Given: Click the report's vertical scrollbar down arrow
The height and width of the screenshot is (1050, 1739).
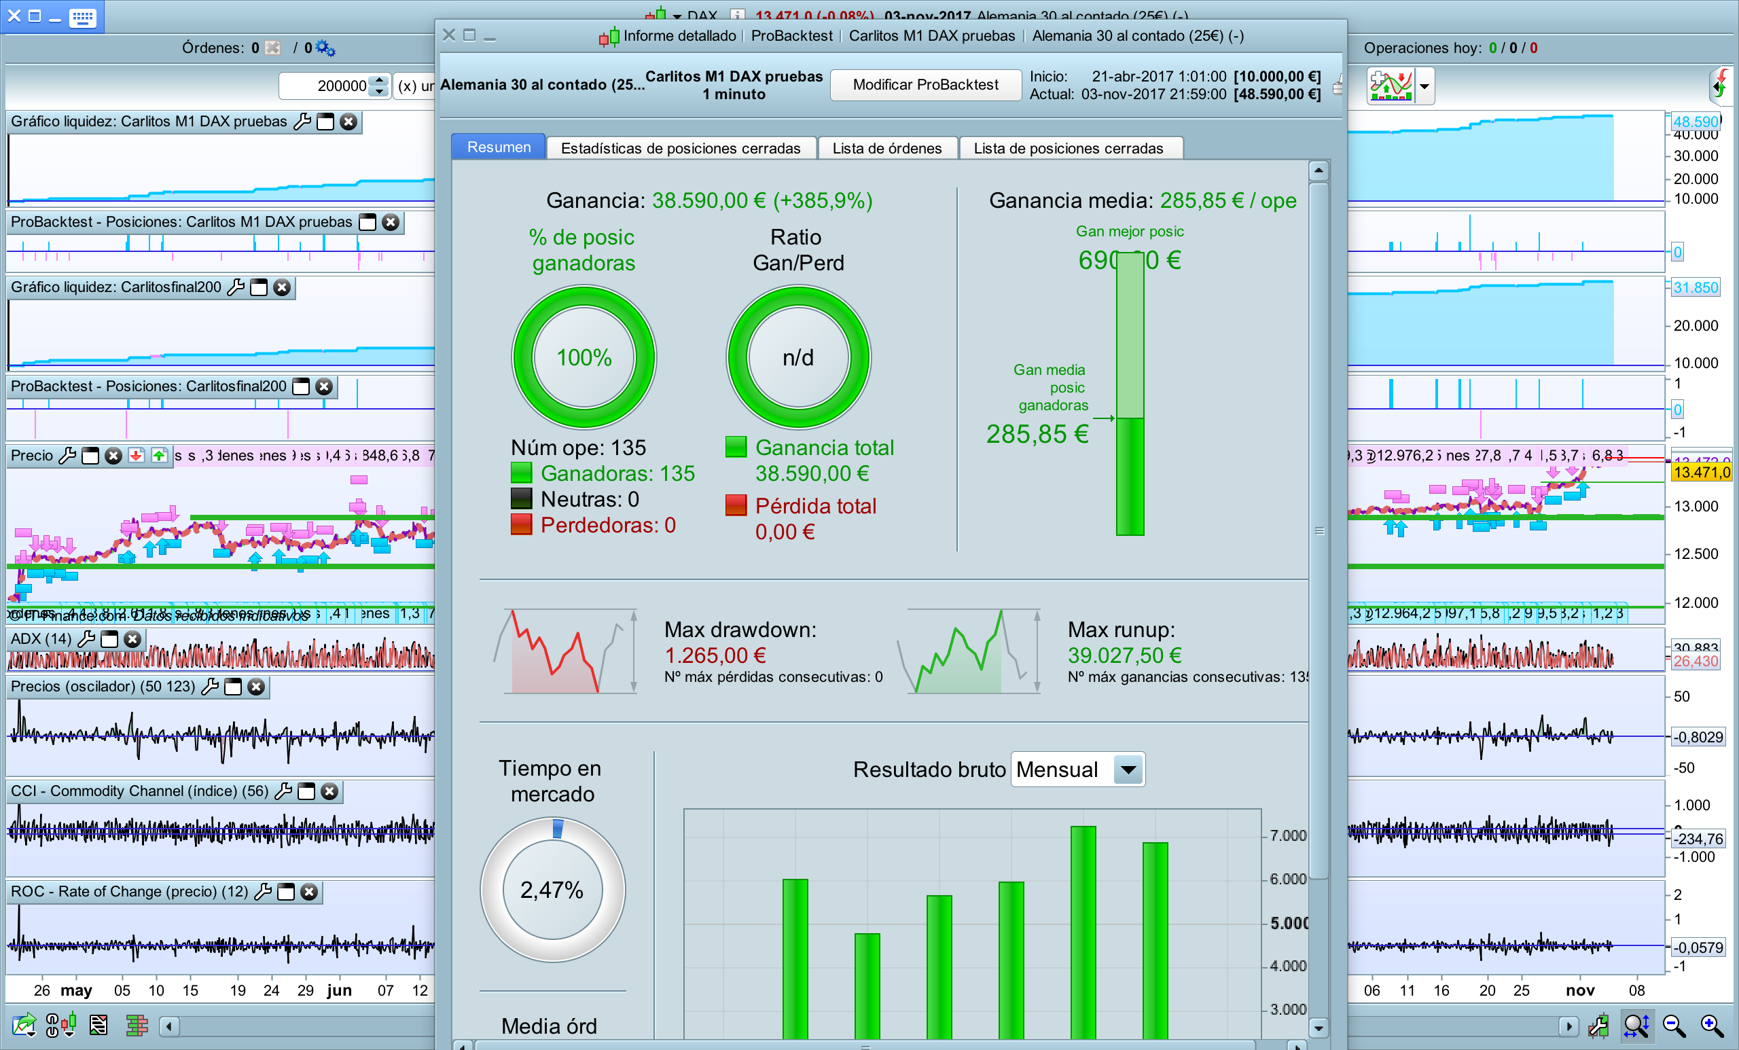Looking at the screenshot, I should point(1319,1028).
